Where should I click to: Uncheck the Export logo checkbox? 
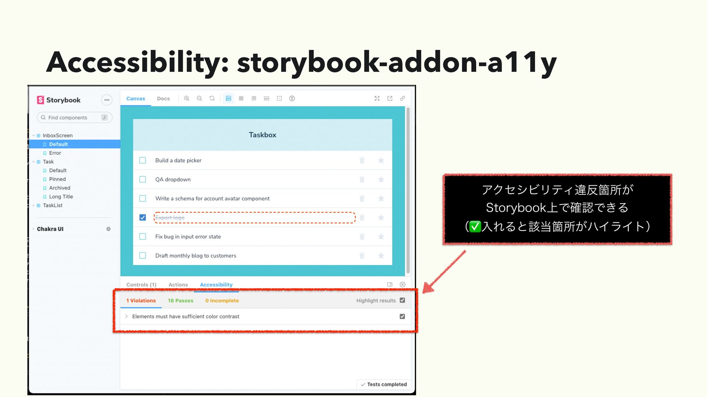click(143, 218)
